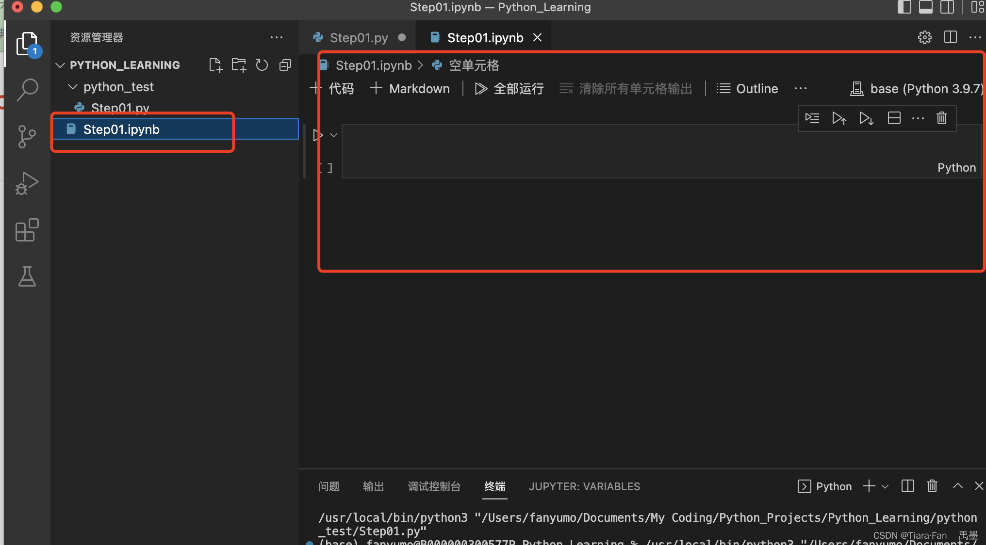The image size is (986, 545).
Task: Open the terminal profile dropdown arrow
Action: click(886, 486)
